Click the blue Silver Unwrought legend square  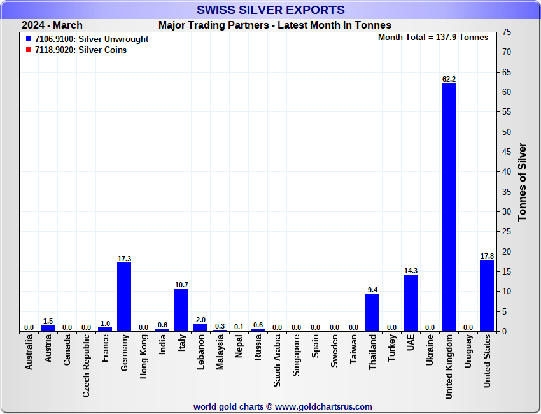(x=29, y=39)
